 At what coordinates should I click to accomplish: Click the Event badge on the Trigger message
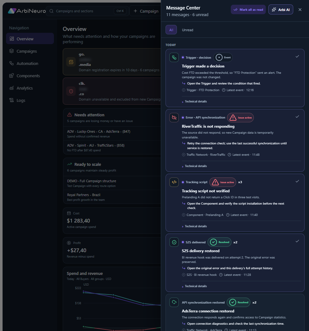click(223, 57)
